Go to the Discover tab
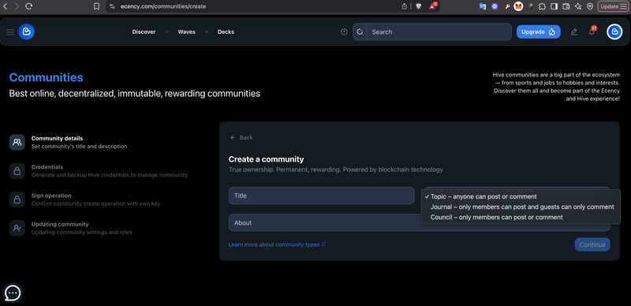This screenshot has width=631, height=306. [x=144, y=32]
